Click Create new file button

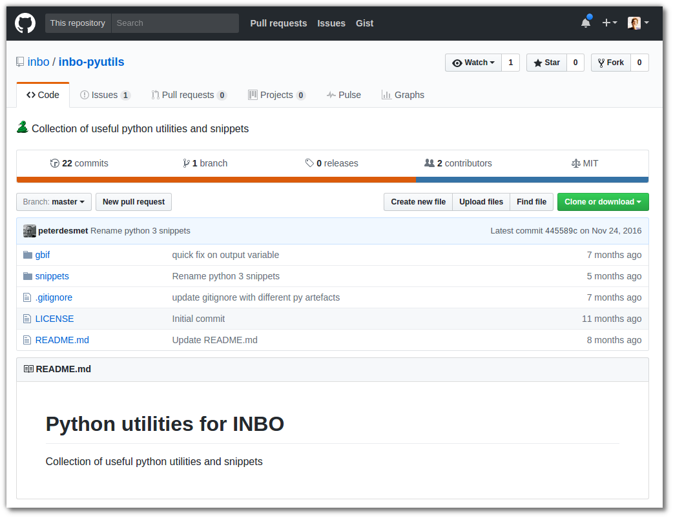(x=418, y=202)
